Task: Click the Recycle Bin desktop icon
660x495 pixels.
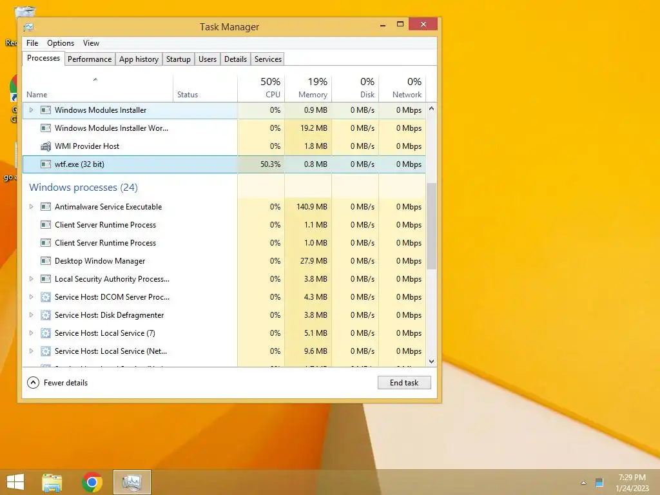Action: [x=24, y=12]
